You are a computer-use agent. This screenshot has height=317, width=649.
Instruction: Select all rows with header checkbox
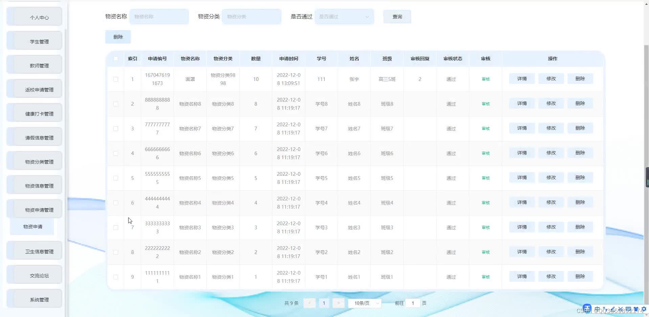click(x=116, y=59)
